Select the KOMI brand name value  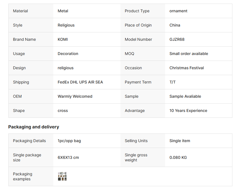tap(63, 39)
